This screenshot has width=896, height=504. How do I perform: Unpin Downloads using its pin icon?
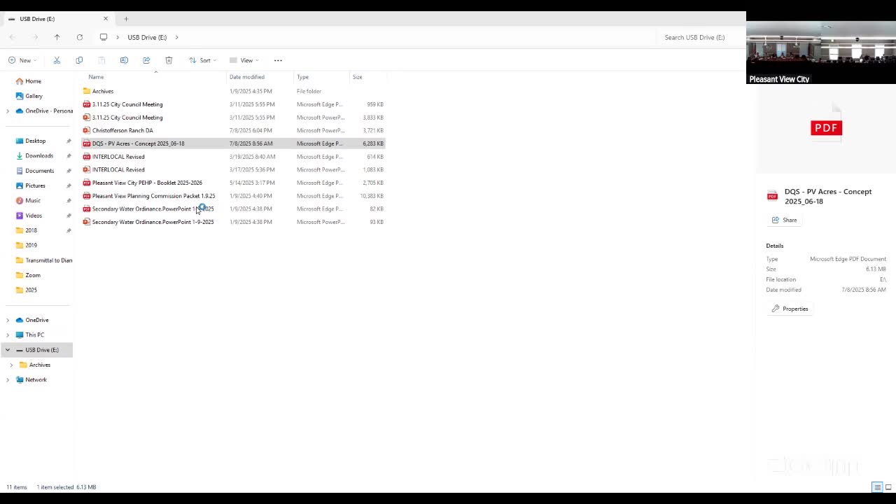point(69,155)
